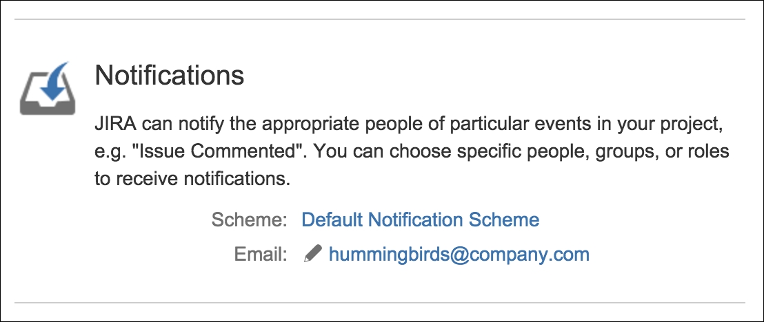Click the word "Default" in the scheme link

[x=333, y=220]
